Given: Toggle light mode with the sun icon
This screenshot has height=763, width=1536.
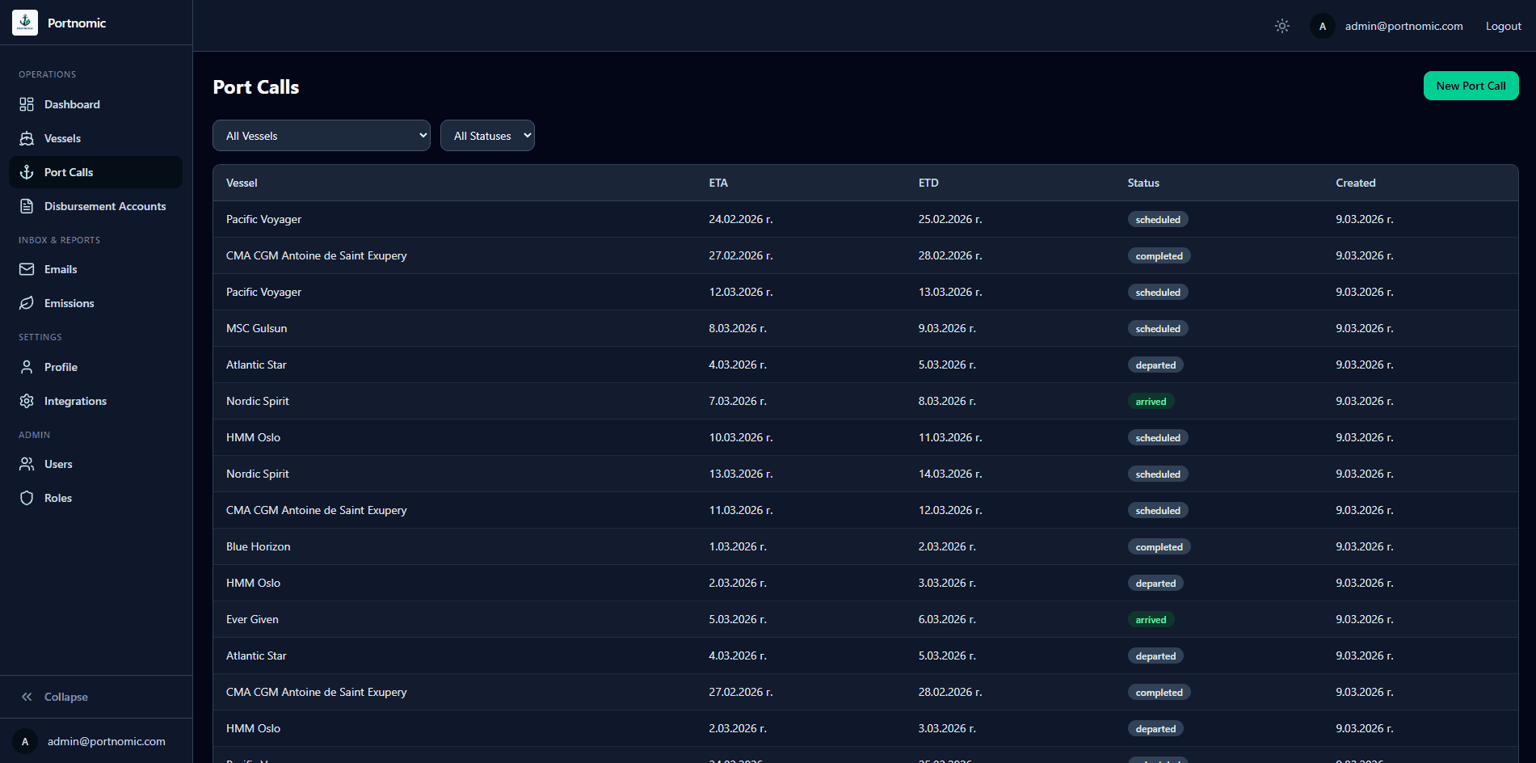Looking at the screenshot, I should pos(1281,26).
